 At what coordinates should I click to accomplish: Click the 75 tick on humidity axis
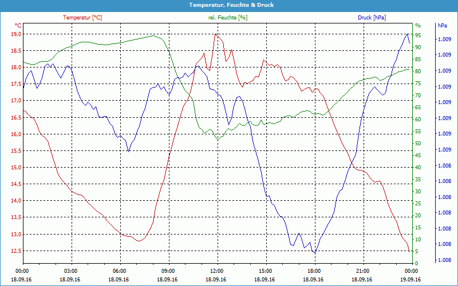[x=418, y=84]
